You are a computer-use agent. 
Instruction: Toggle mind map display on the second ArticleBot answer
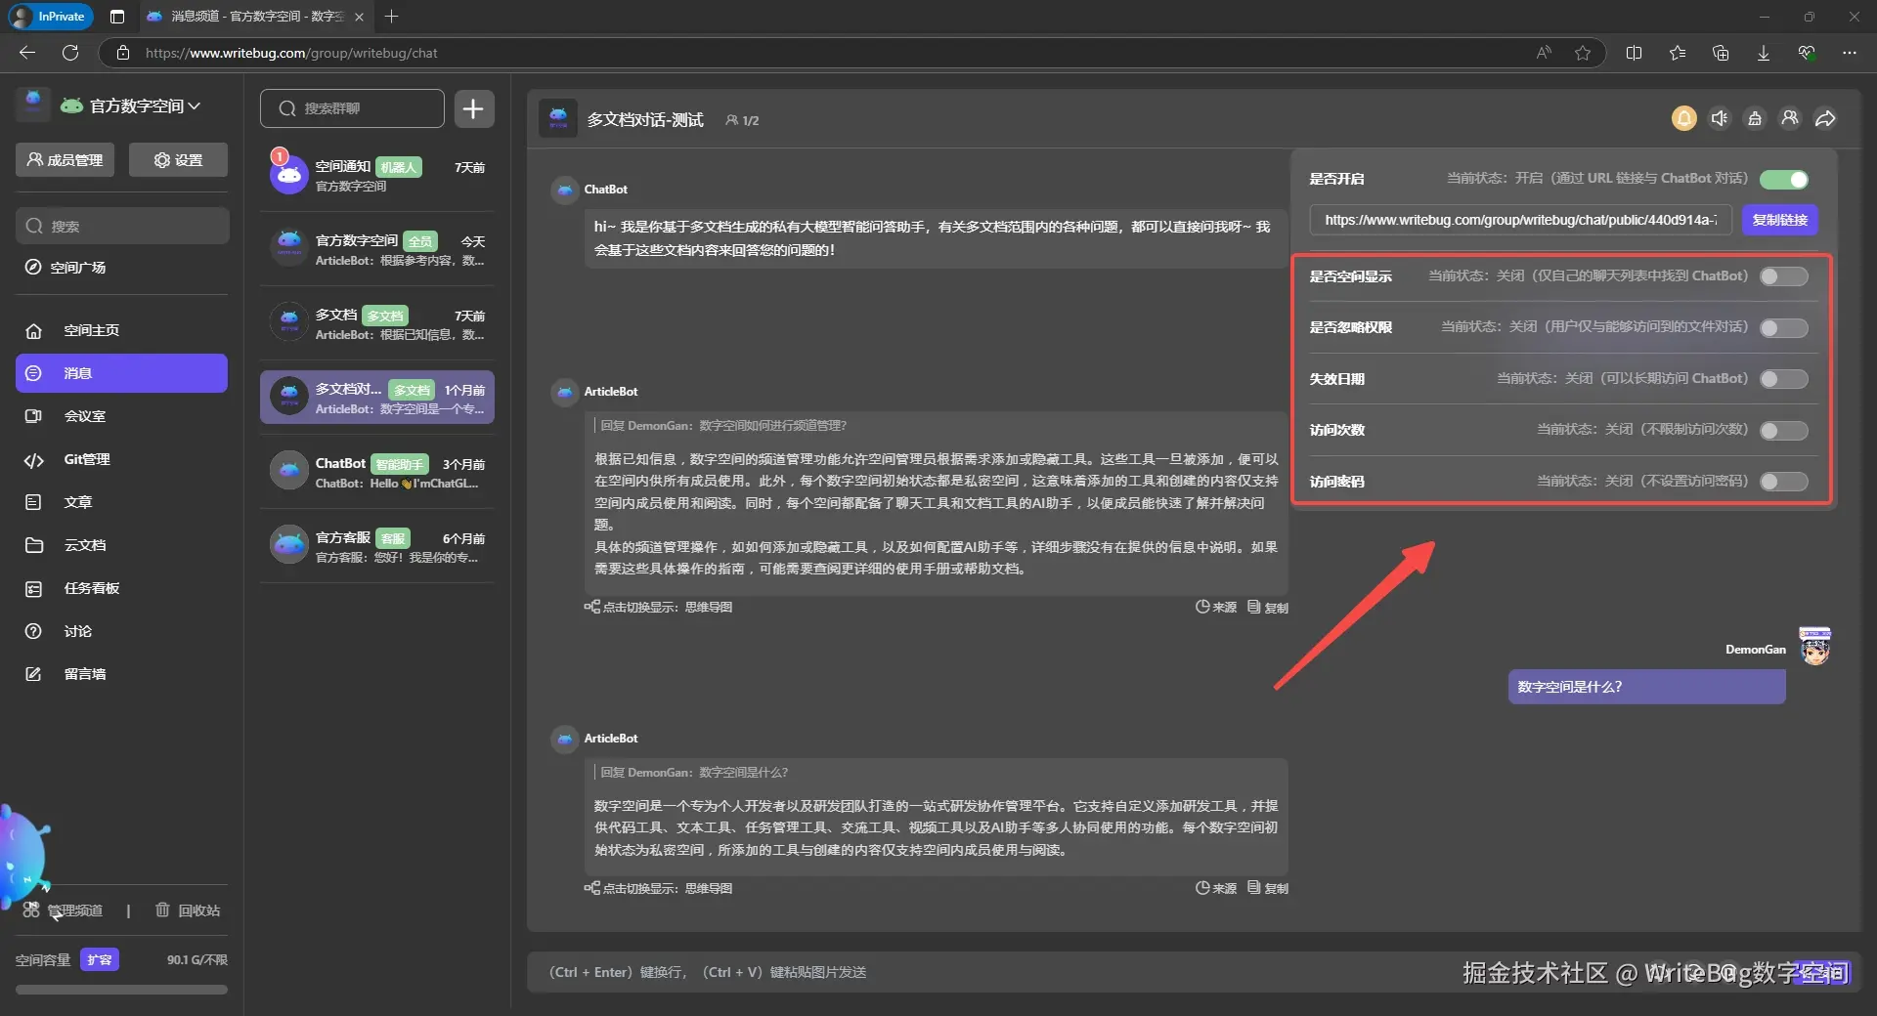[x=659, y=888]
